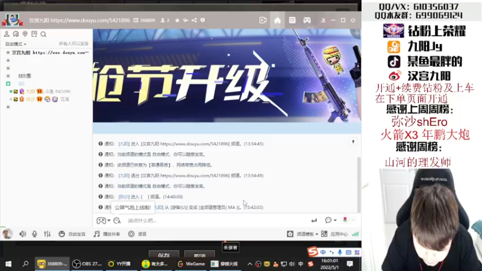Share the channel using the share icon
482x271 pixels.
pyautogui.click(x=194, y=20)
